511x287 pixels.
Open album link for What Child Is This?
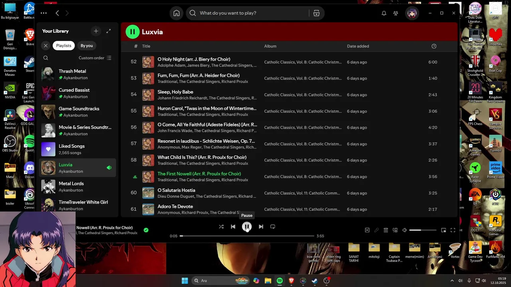(x=303, y=160)
